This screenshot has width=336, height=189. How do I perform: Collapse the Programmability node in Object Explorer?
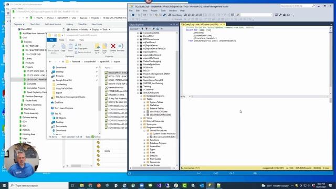(141, 127)
